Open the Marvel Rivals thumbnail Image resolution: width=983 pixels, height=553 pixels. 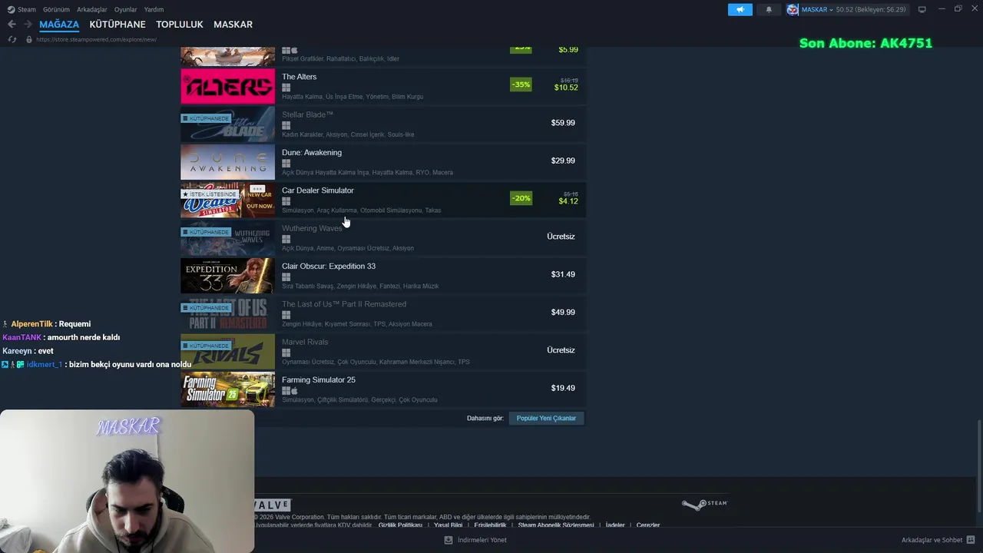[227, 351]
